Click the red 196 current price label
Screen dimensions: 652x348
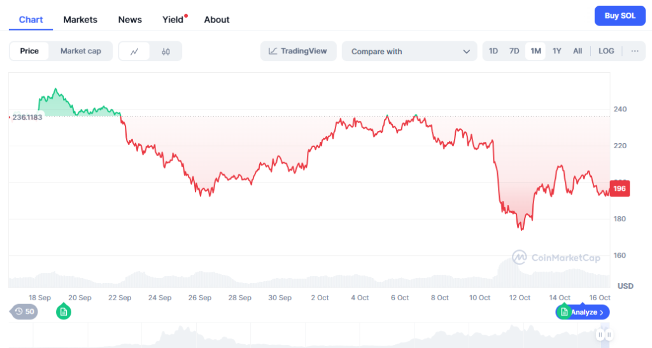pos(620,188)
